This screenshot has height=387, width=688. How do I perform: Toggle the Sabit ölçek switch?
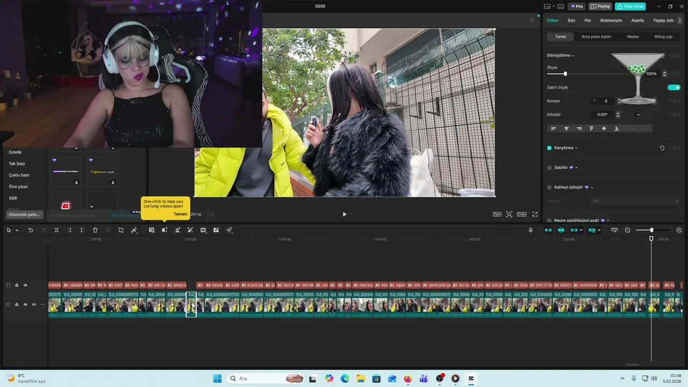(x=674, y=87)
